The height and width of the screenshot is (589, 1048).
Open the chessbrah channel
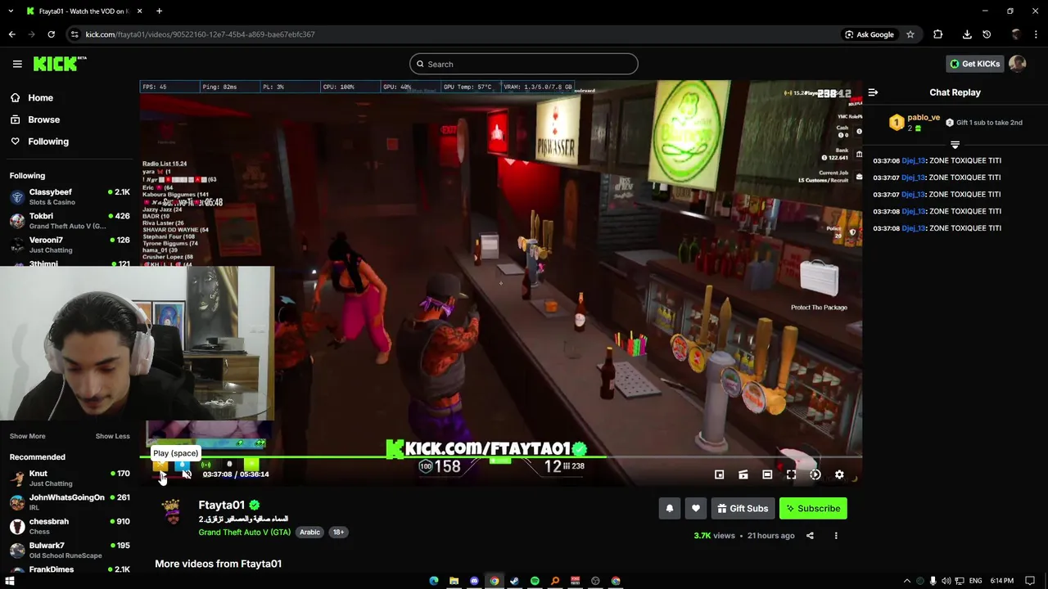click(x=70, y=526)
